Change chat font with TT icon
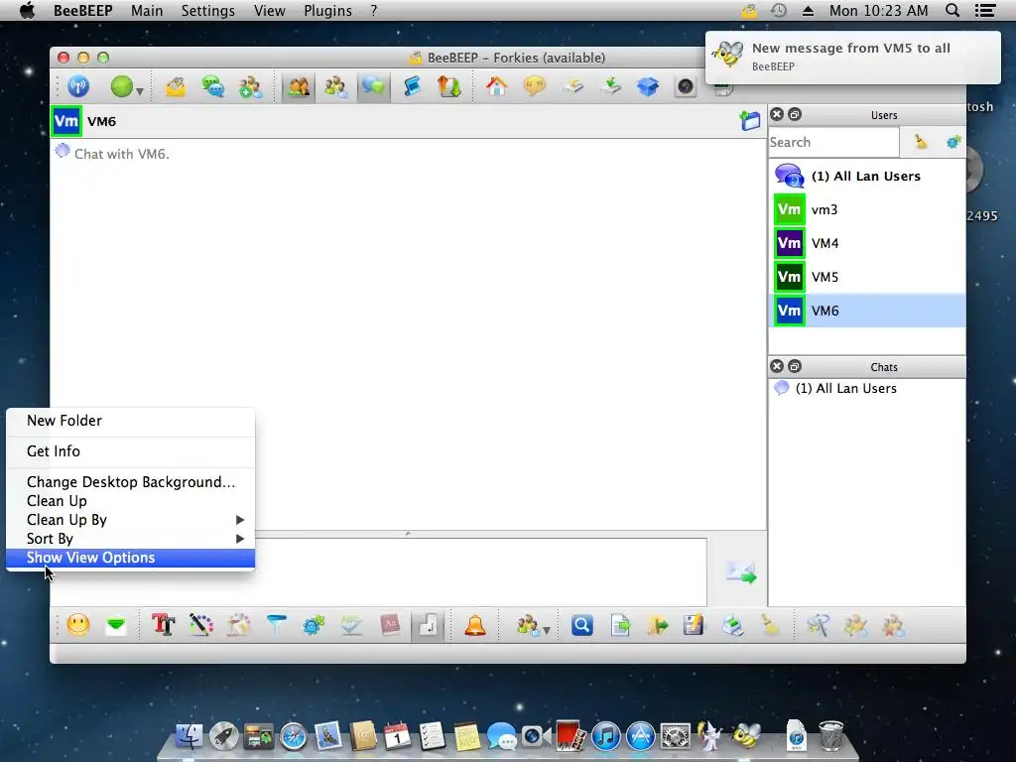Screen dimensions: 1016x762 pyautogui.click(x=164, y=625)
